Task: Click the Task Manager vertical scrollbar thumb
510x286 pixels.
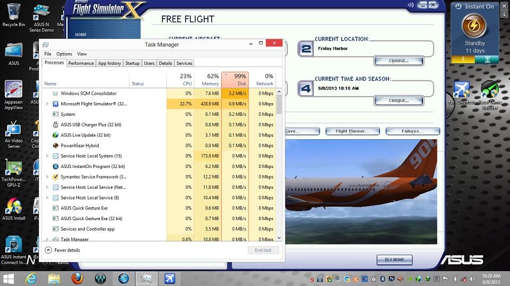Action: 279,104
